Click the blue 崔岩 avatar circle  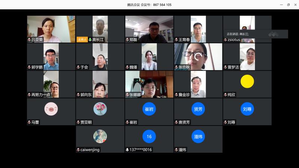point(149,109)
